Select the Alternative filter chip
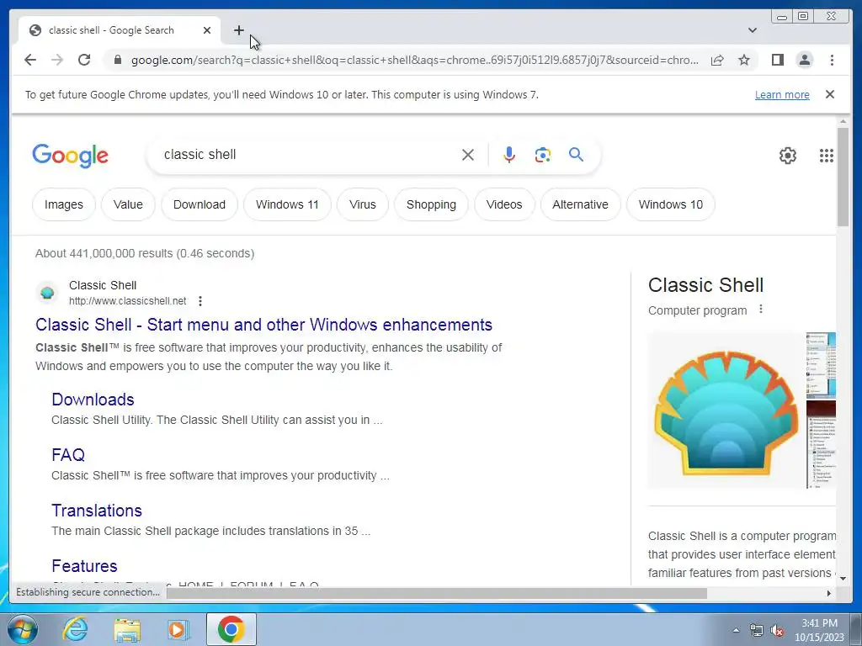 (580, 204)
